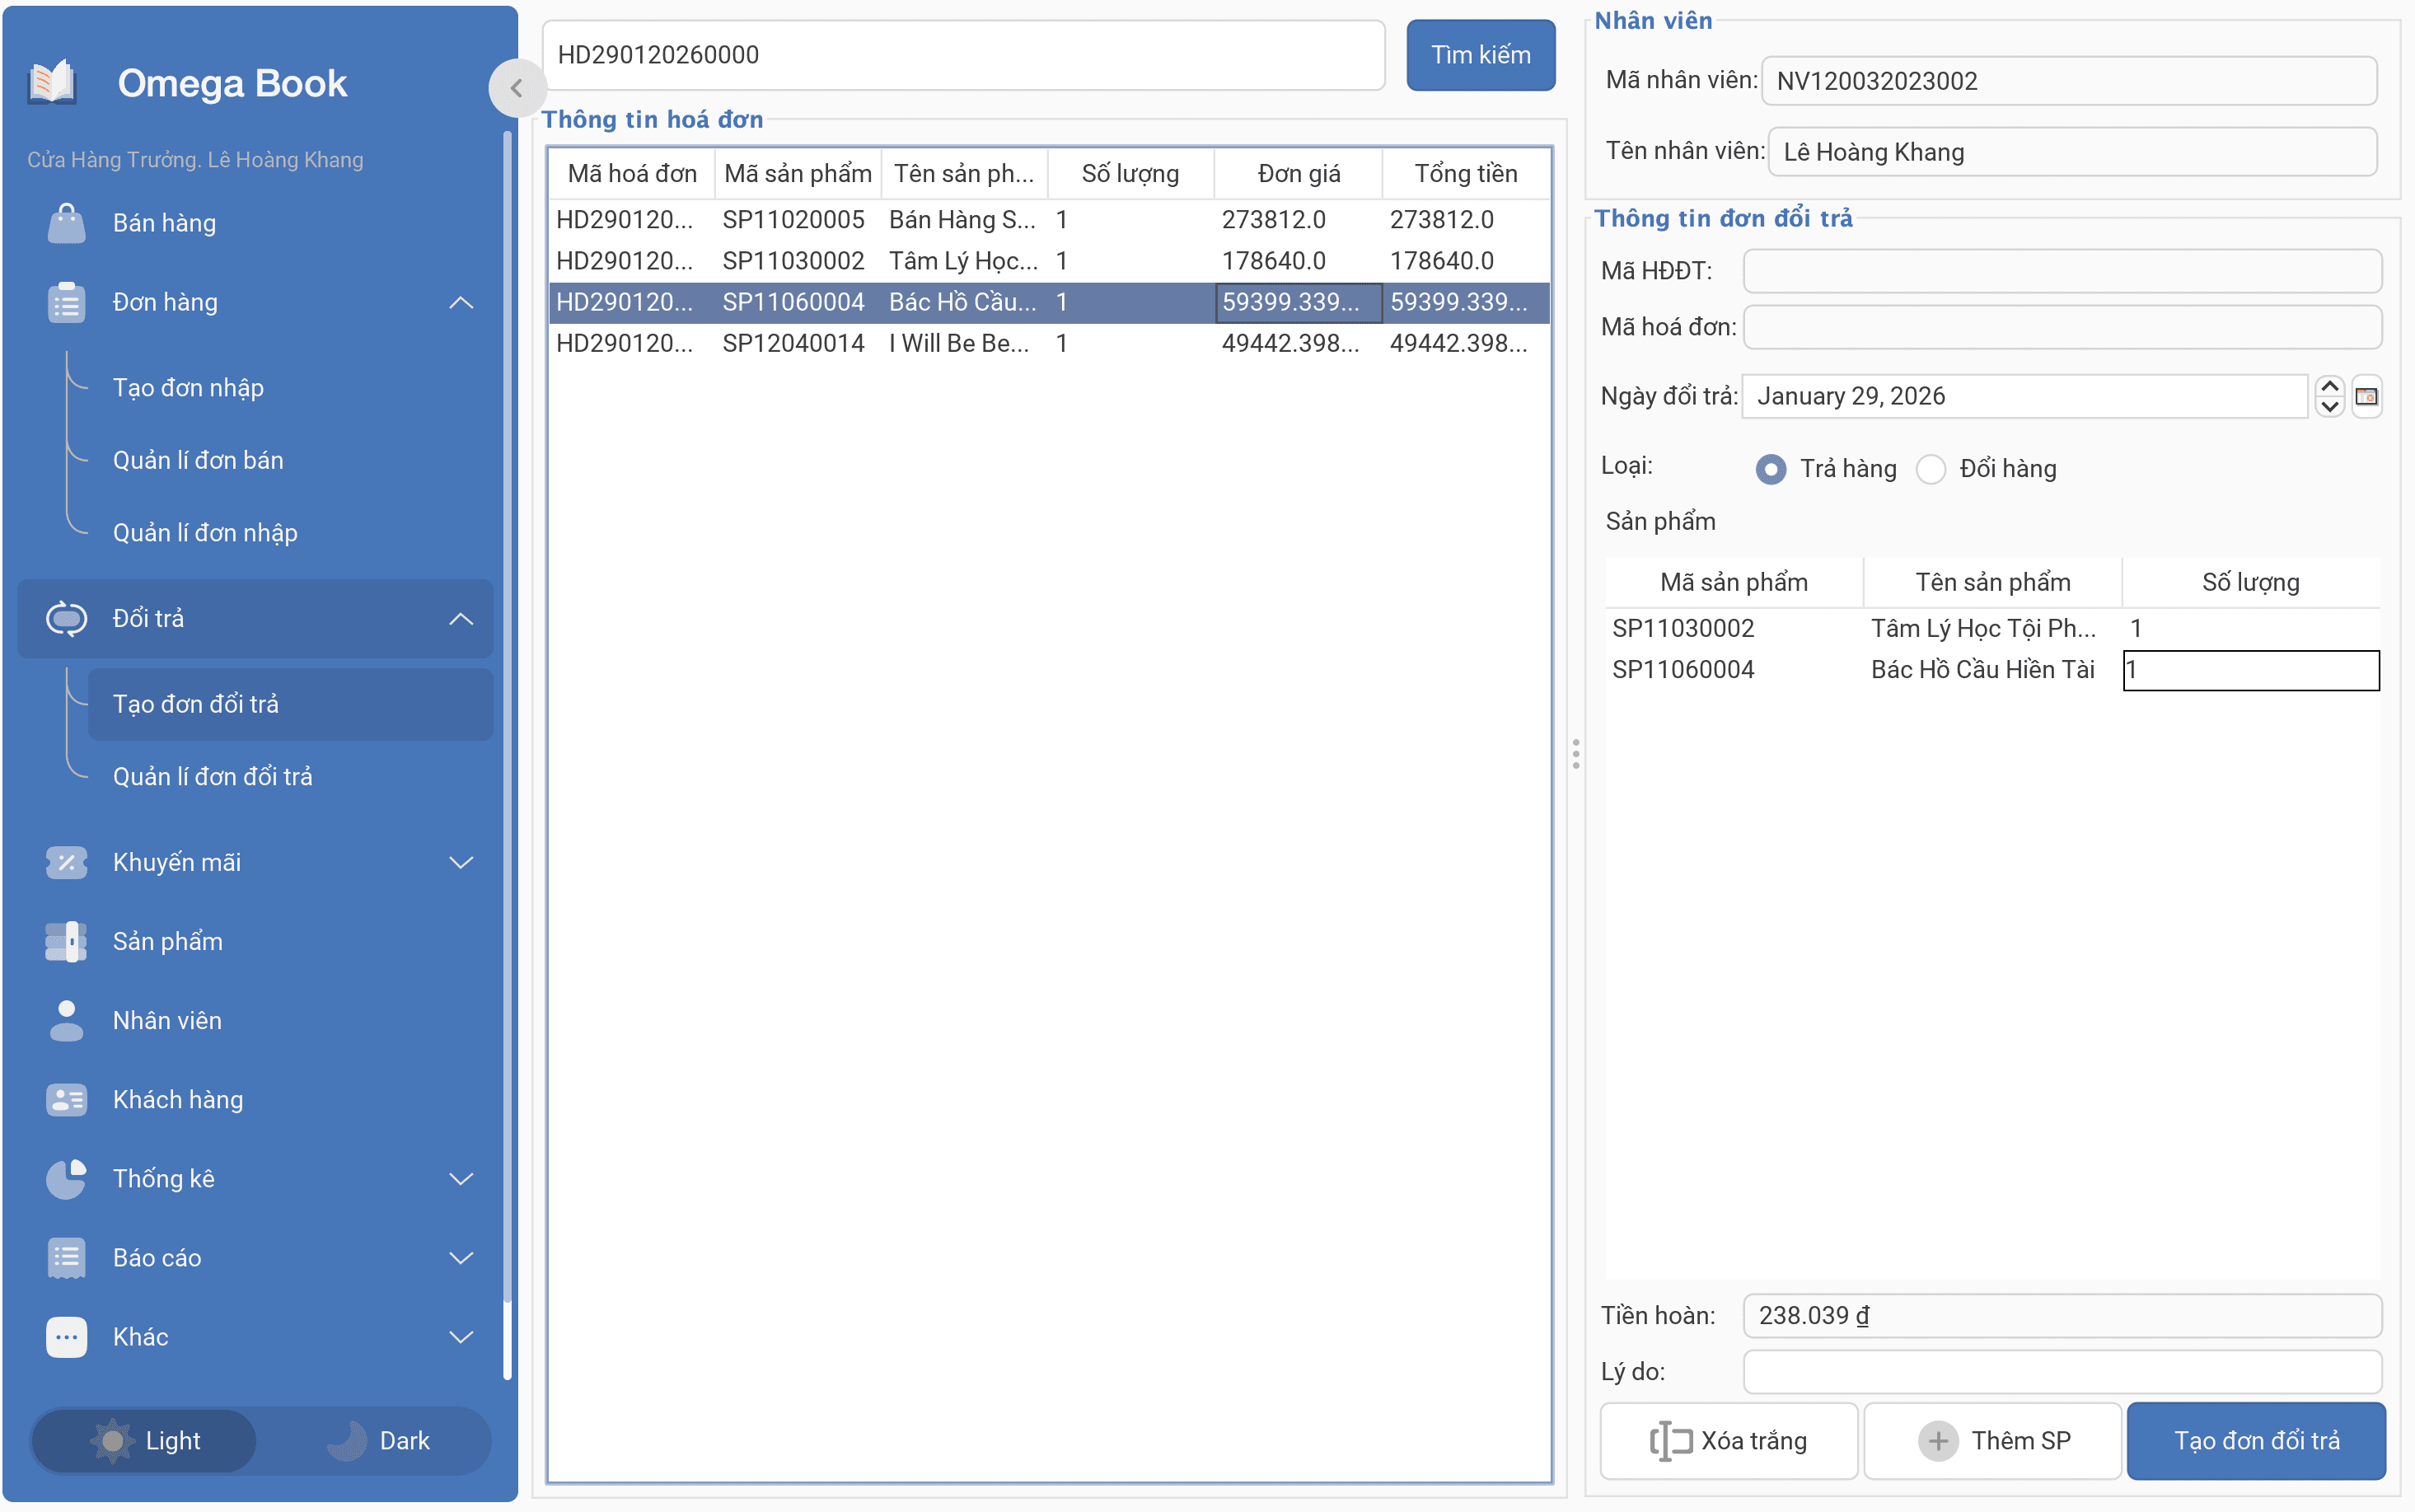Click the Tạo đơn đổi trả submit button
Screen dimensions: 2415x1512
pos(2256,1440)
